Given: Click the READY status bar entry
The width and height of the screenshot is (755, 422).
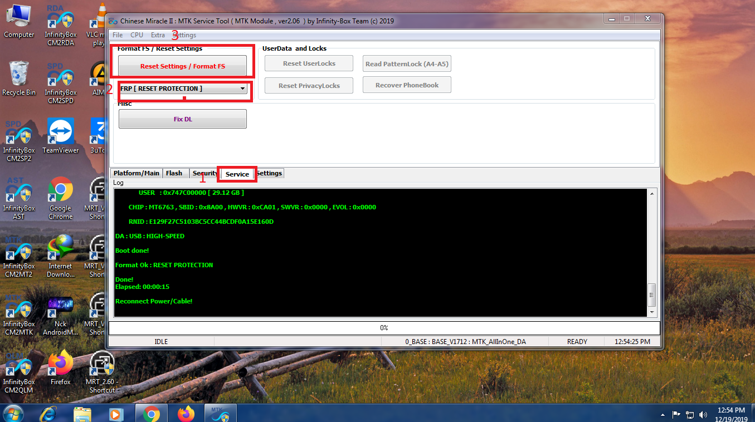Looking at the screenshot, I should (577, 342).
